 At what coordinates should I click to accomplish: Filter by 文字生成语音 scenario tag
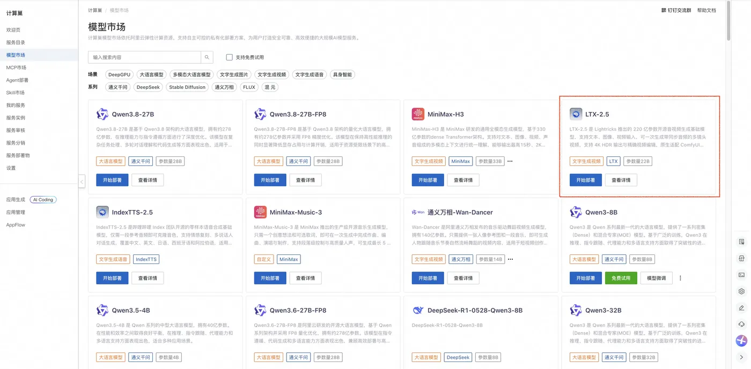click(x=310, y=75)
